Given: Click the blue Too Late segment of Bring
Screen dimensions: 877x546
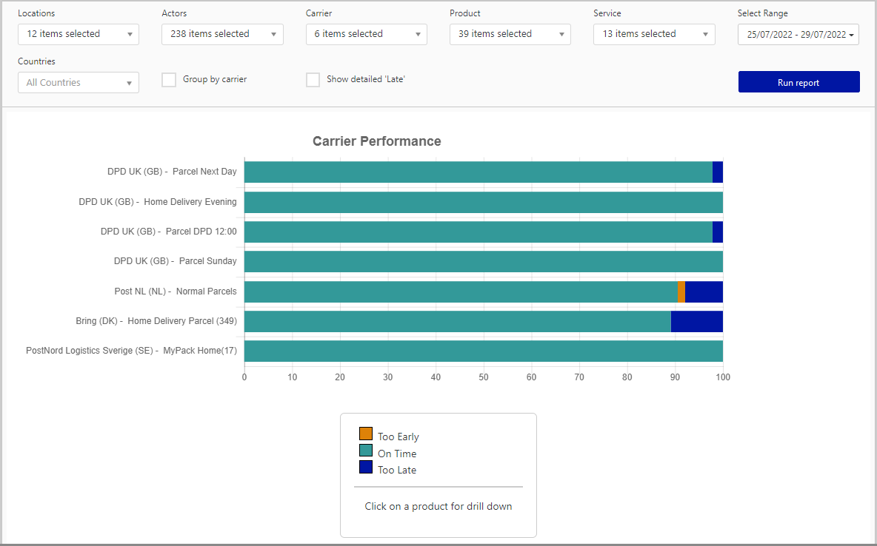Looking at the screenshot, I should tap(696, 321).
